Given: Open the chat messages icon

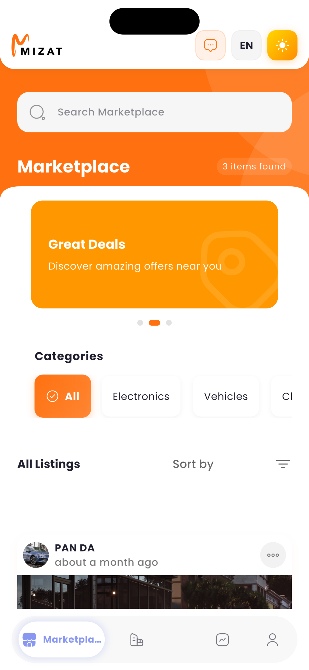Looking at the screenshot, I should click(x=210, y=45).
